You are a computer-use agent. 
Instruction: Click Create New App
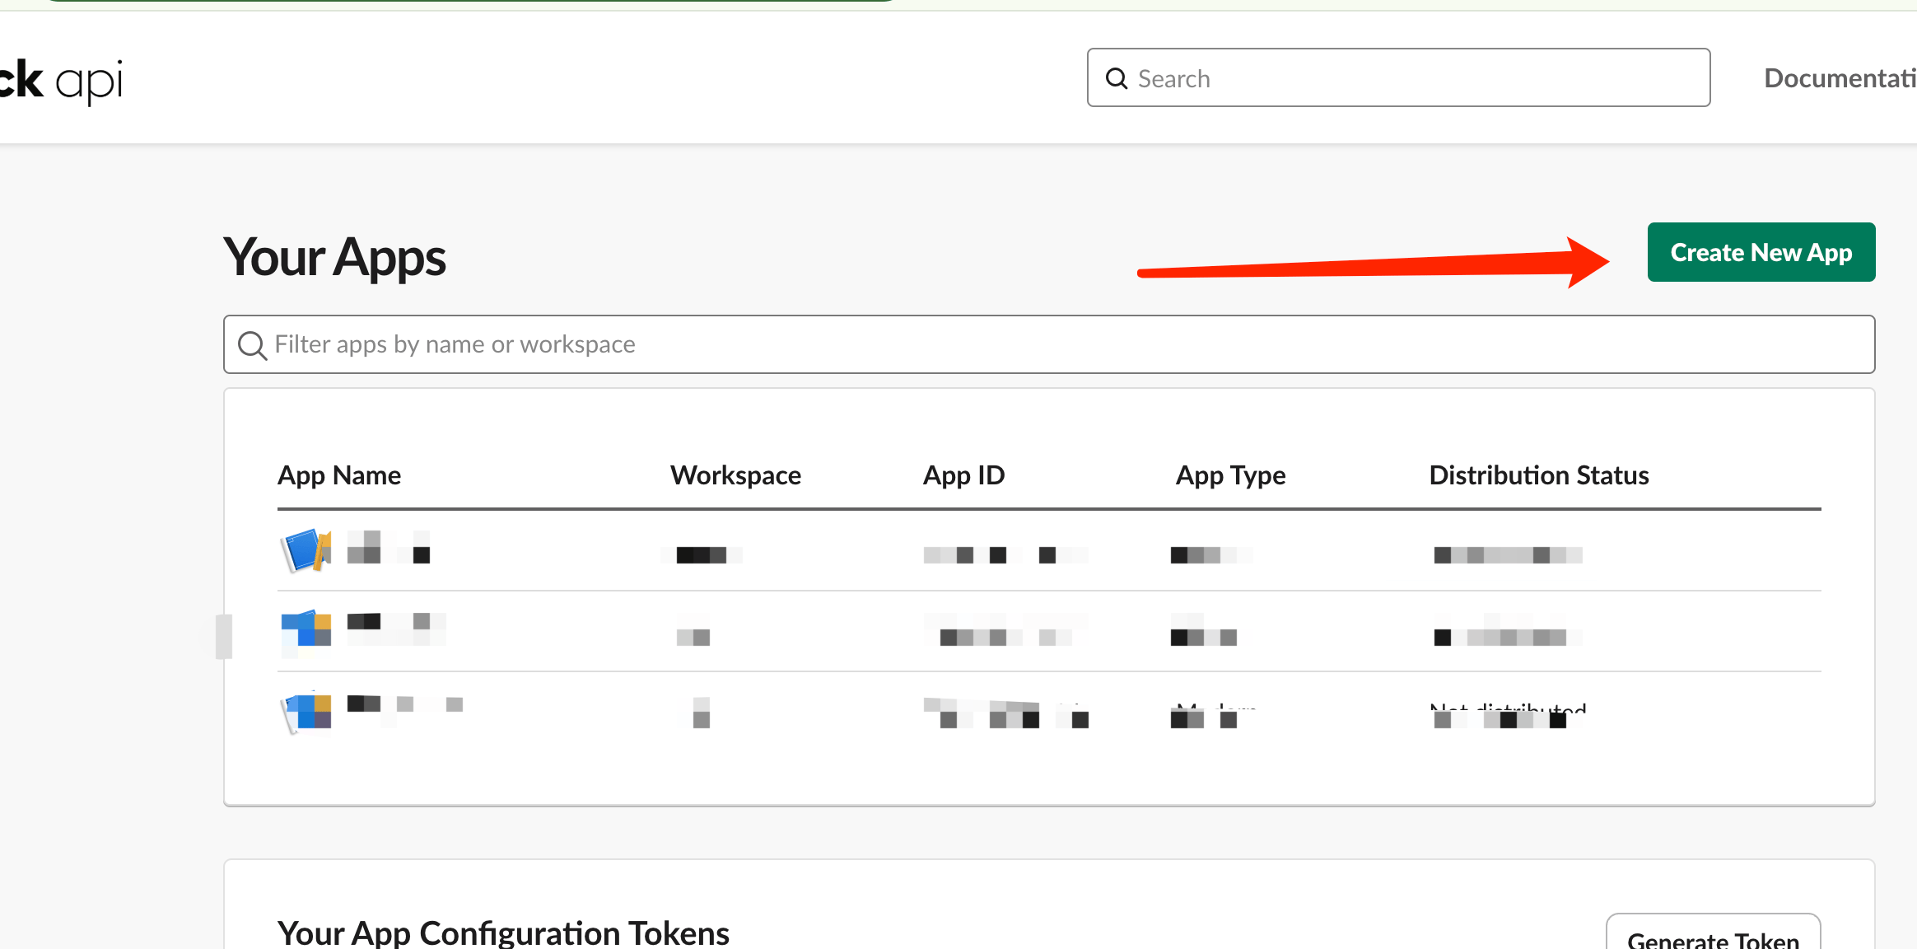(x=1761, y=252)
